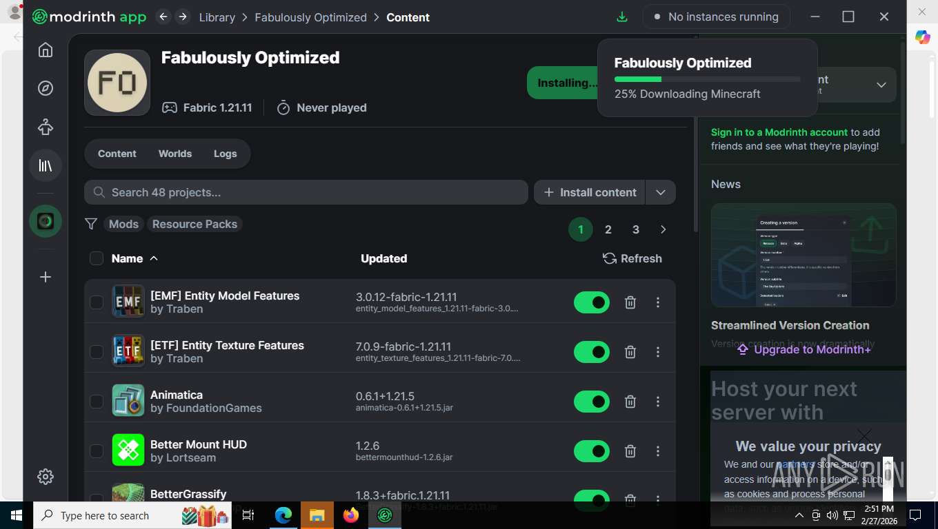
Task: Disable the [ETF] Entity Texture Features toggle
Action: 592,352
